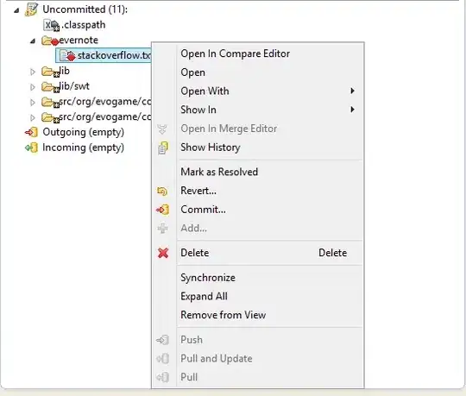Click the Revert arrow icon
Screen dimensions: 466x396
162,191
